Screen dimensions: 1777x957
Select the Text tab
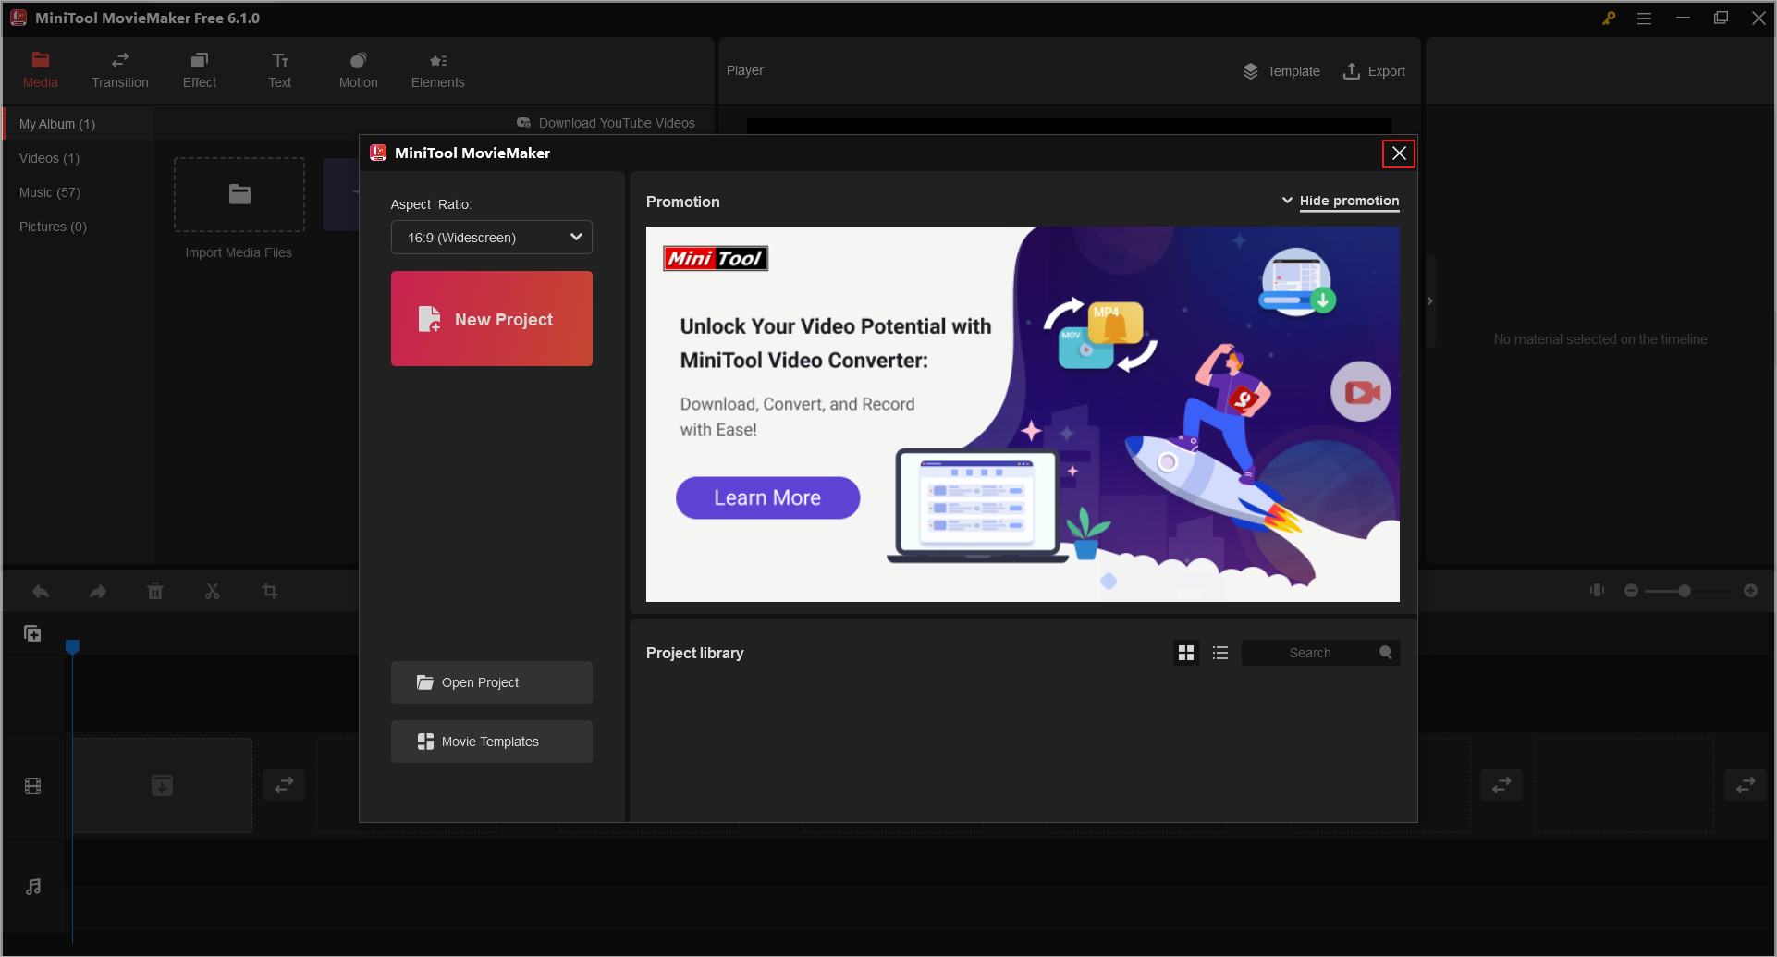click(280, 71)
